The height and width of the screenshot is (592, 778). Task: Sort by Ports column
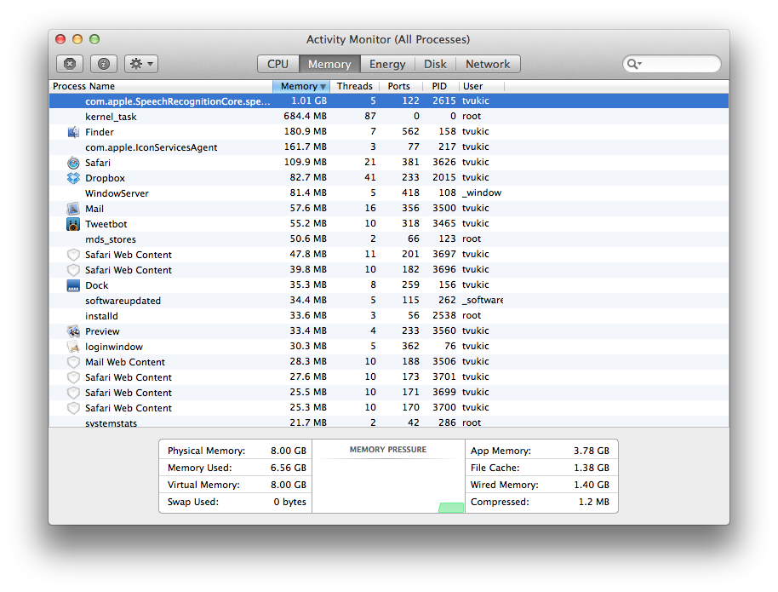pyautogui.click(x=401, y=86)
